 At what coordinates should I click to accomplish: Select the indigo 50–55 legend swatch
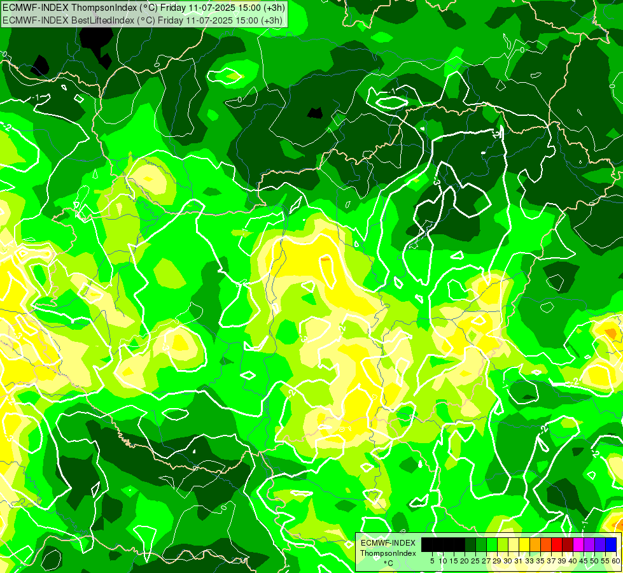600,545
